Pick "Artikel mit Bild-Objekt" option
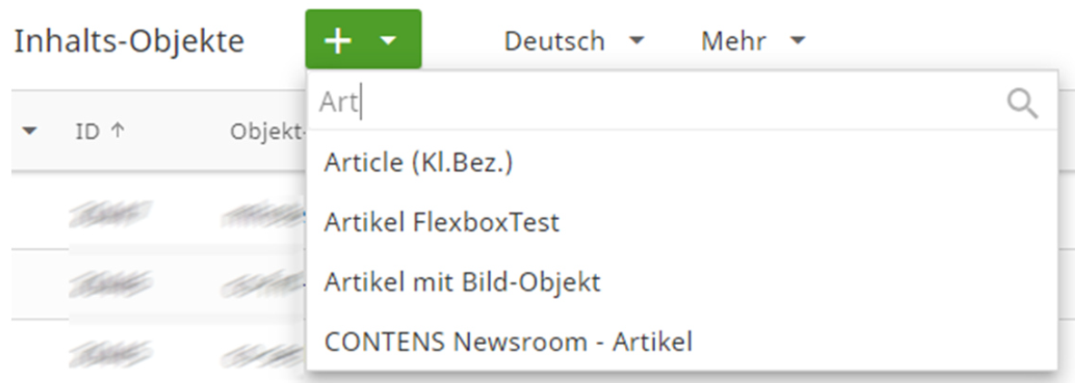Viewport: 1075px width, 383px height. click(x=462, y=282)
